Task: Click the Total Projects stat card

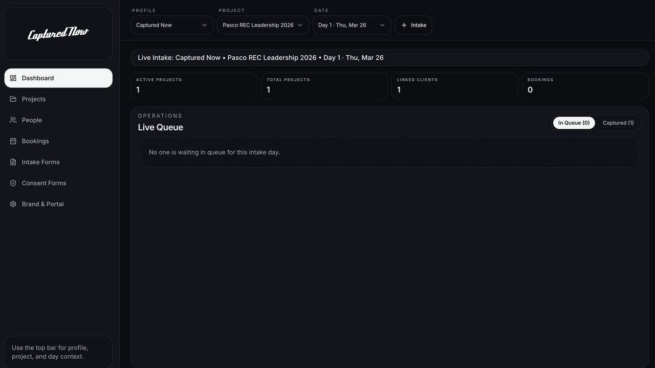Action: click(324, 86)
